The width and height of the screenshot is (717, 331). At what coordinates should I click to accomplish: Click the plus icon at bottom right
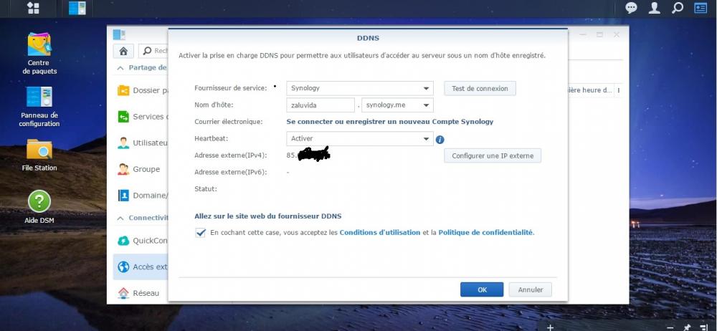(550, 327)
